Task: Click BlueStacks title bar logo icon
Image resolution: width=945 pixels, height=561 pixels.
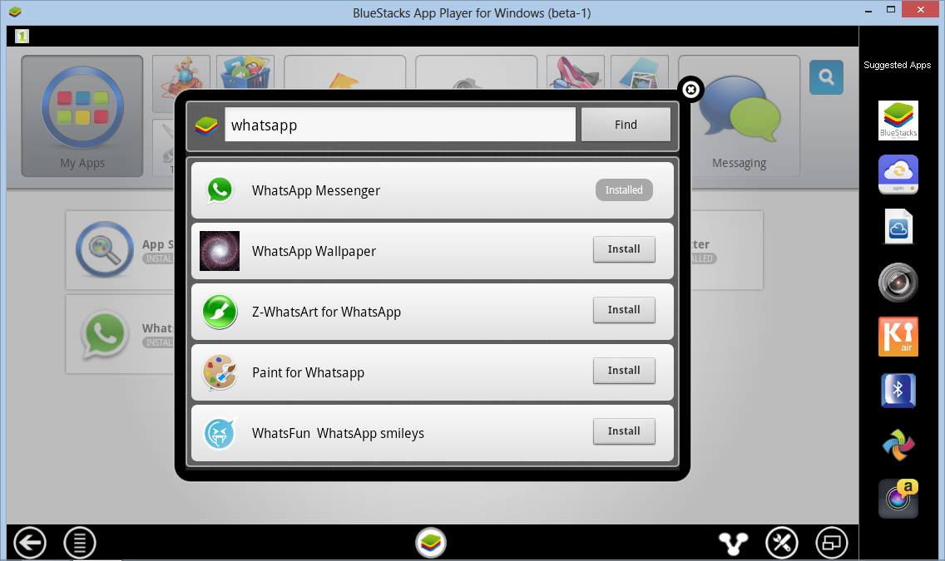Action: 15,12
